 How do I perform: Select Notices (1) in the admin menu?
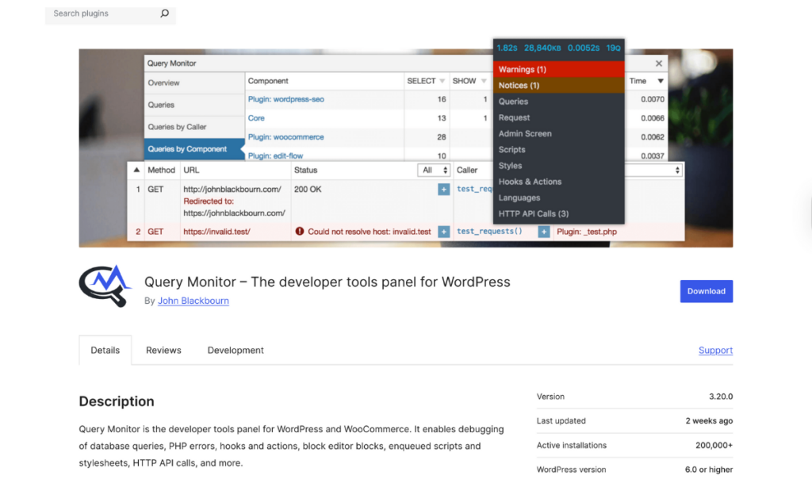519,85
